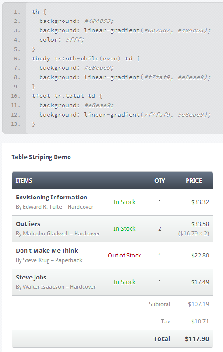Click In Stock status for Envisioning Information
The height and width of the screenshot is (352, 223).
point(125,202)
